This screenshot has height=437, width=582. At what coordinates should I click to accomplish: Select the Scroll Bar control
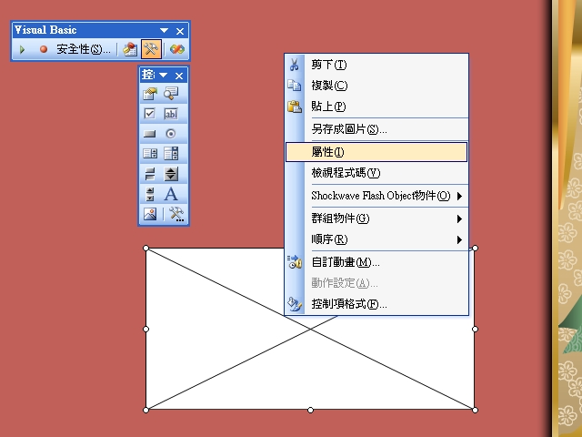click(x=149, y=194)
